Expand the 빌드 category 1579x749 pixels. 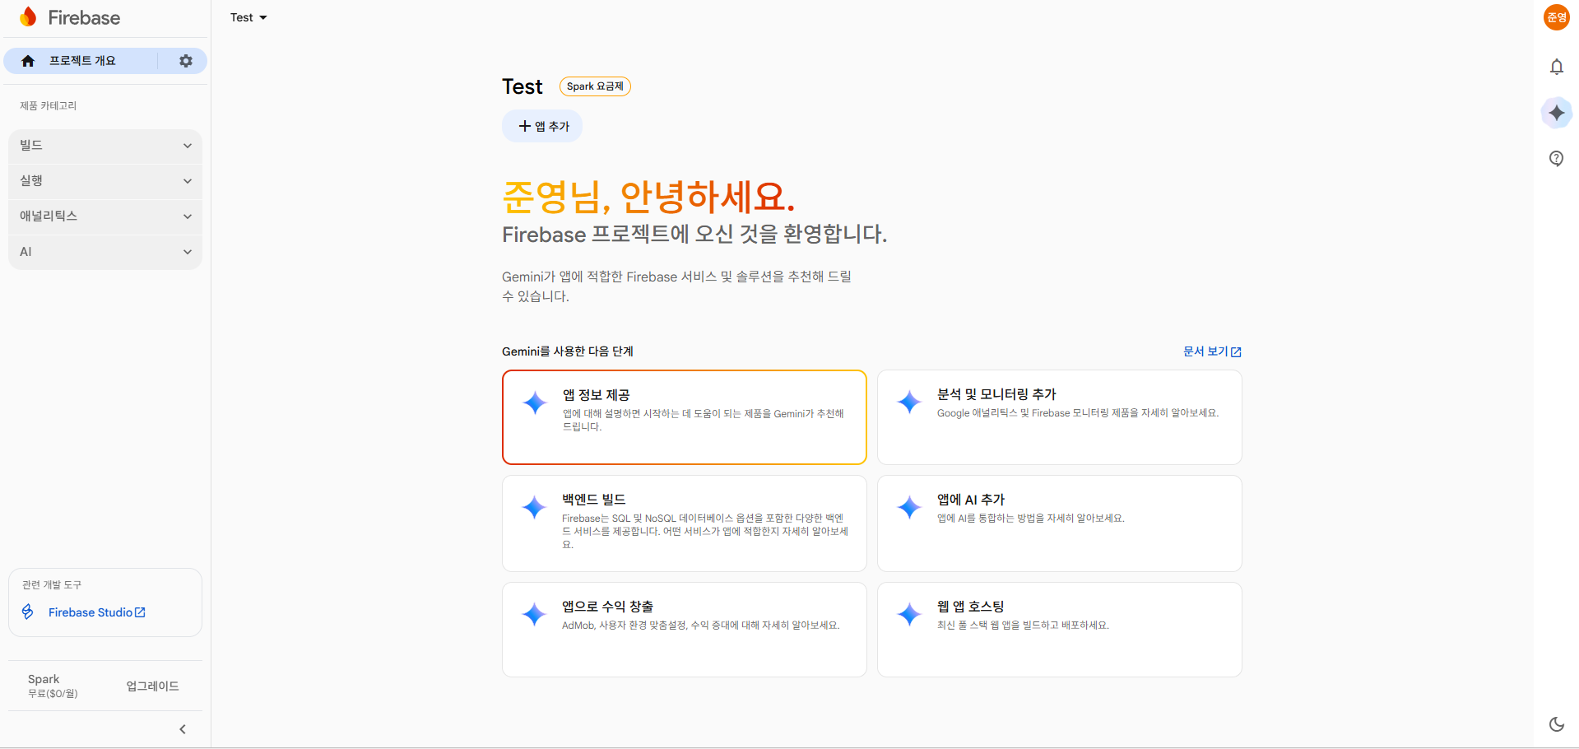click(105, 146)
